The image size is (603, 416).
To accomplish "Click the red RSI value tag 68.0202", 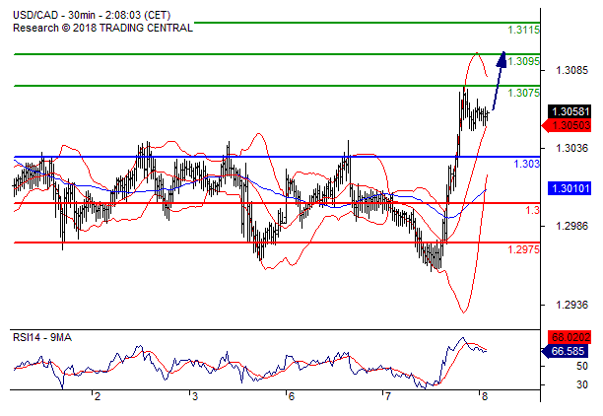I will click(x=569, y=337).
